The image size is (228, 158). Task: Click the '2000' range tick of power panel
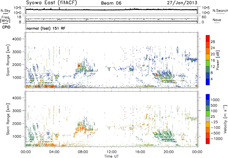pyautogui.click(x=17, y=65)
